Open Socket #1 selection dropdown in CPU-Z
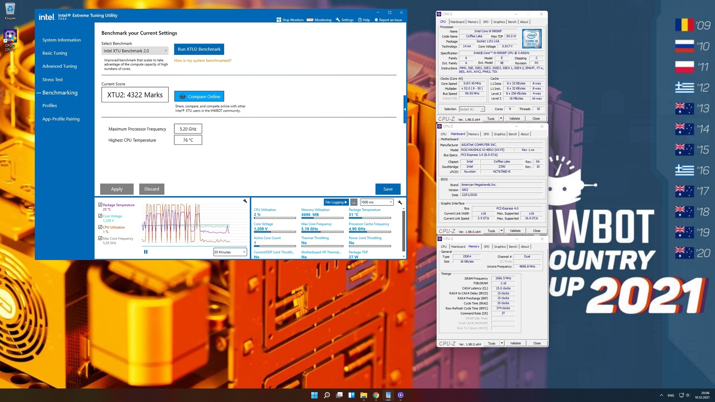Screen dimensions: 715x402 click(x=471, y=109)
